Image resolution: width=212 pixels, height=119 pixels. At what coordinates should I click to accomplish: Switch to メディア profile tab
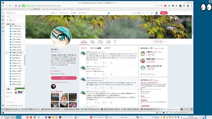click(x=107, y=48)
